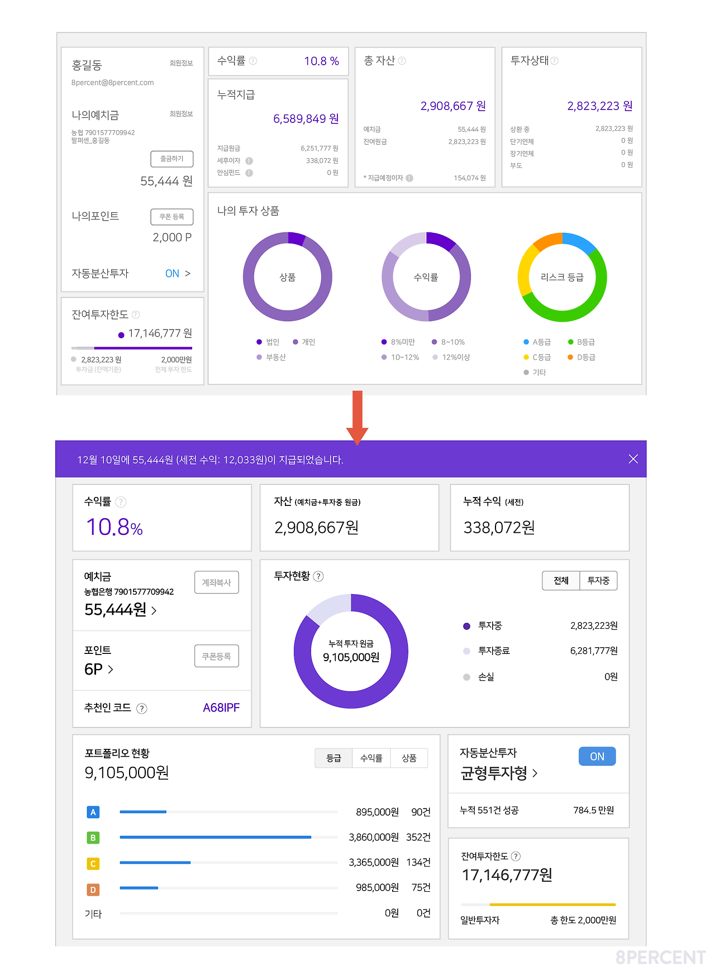Click the email 8percent@8percent.com
This screenshot has height=975, width=715.
click(112, 83)
